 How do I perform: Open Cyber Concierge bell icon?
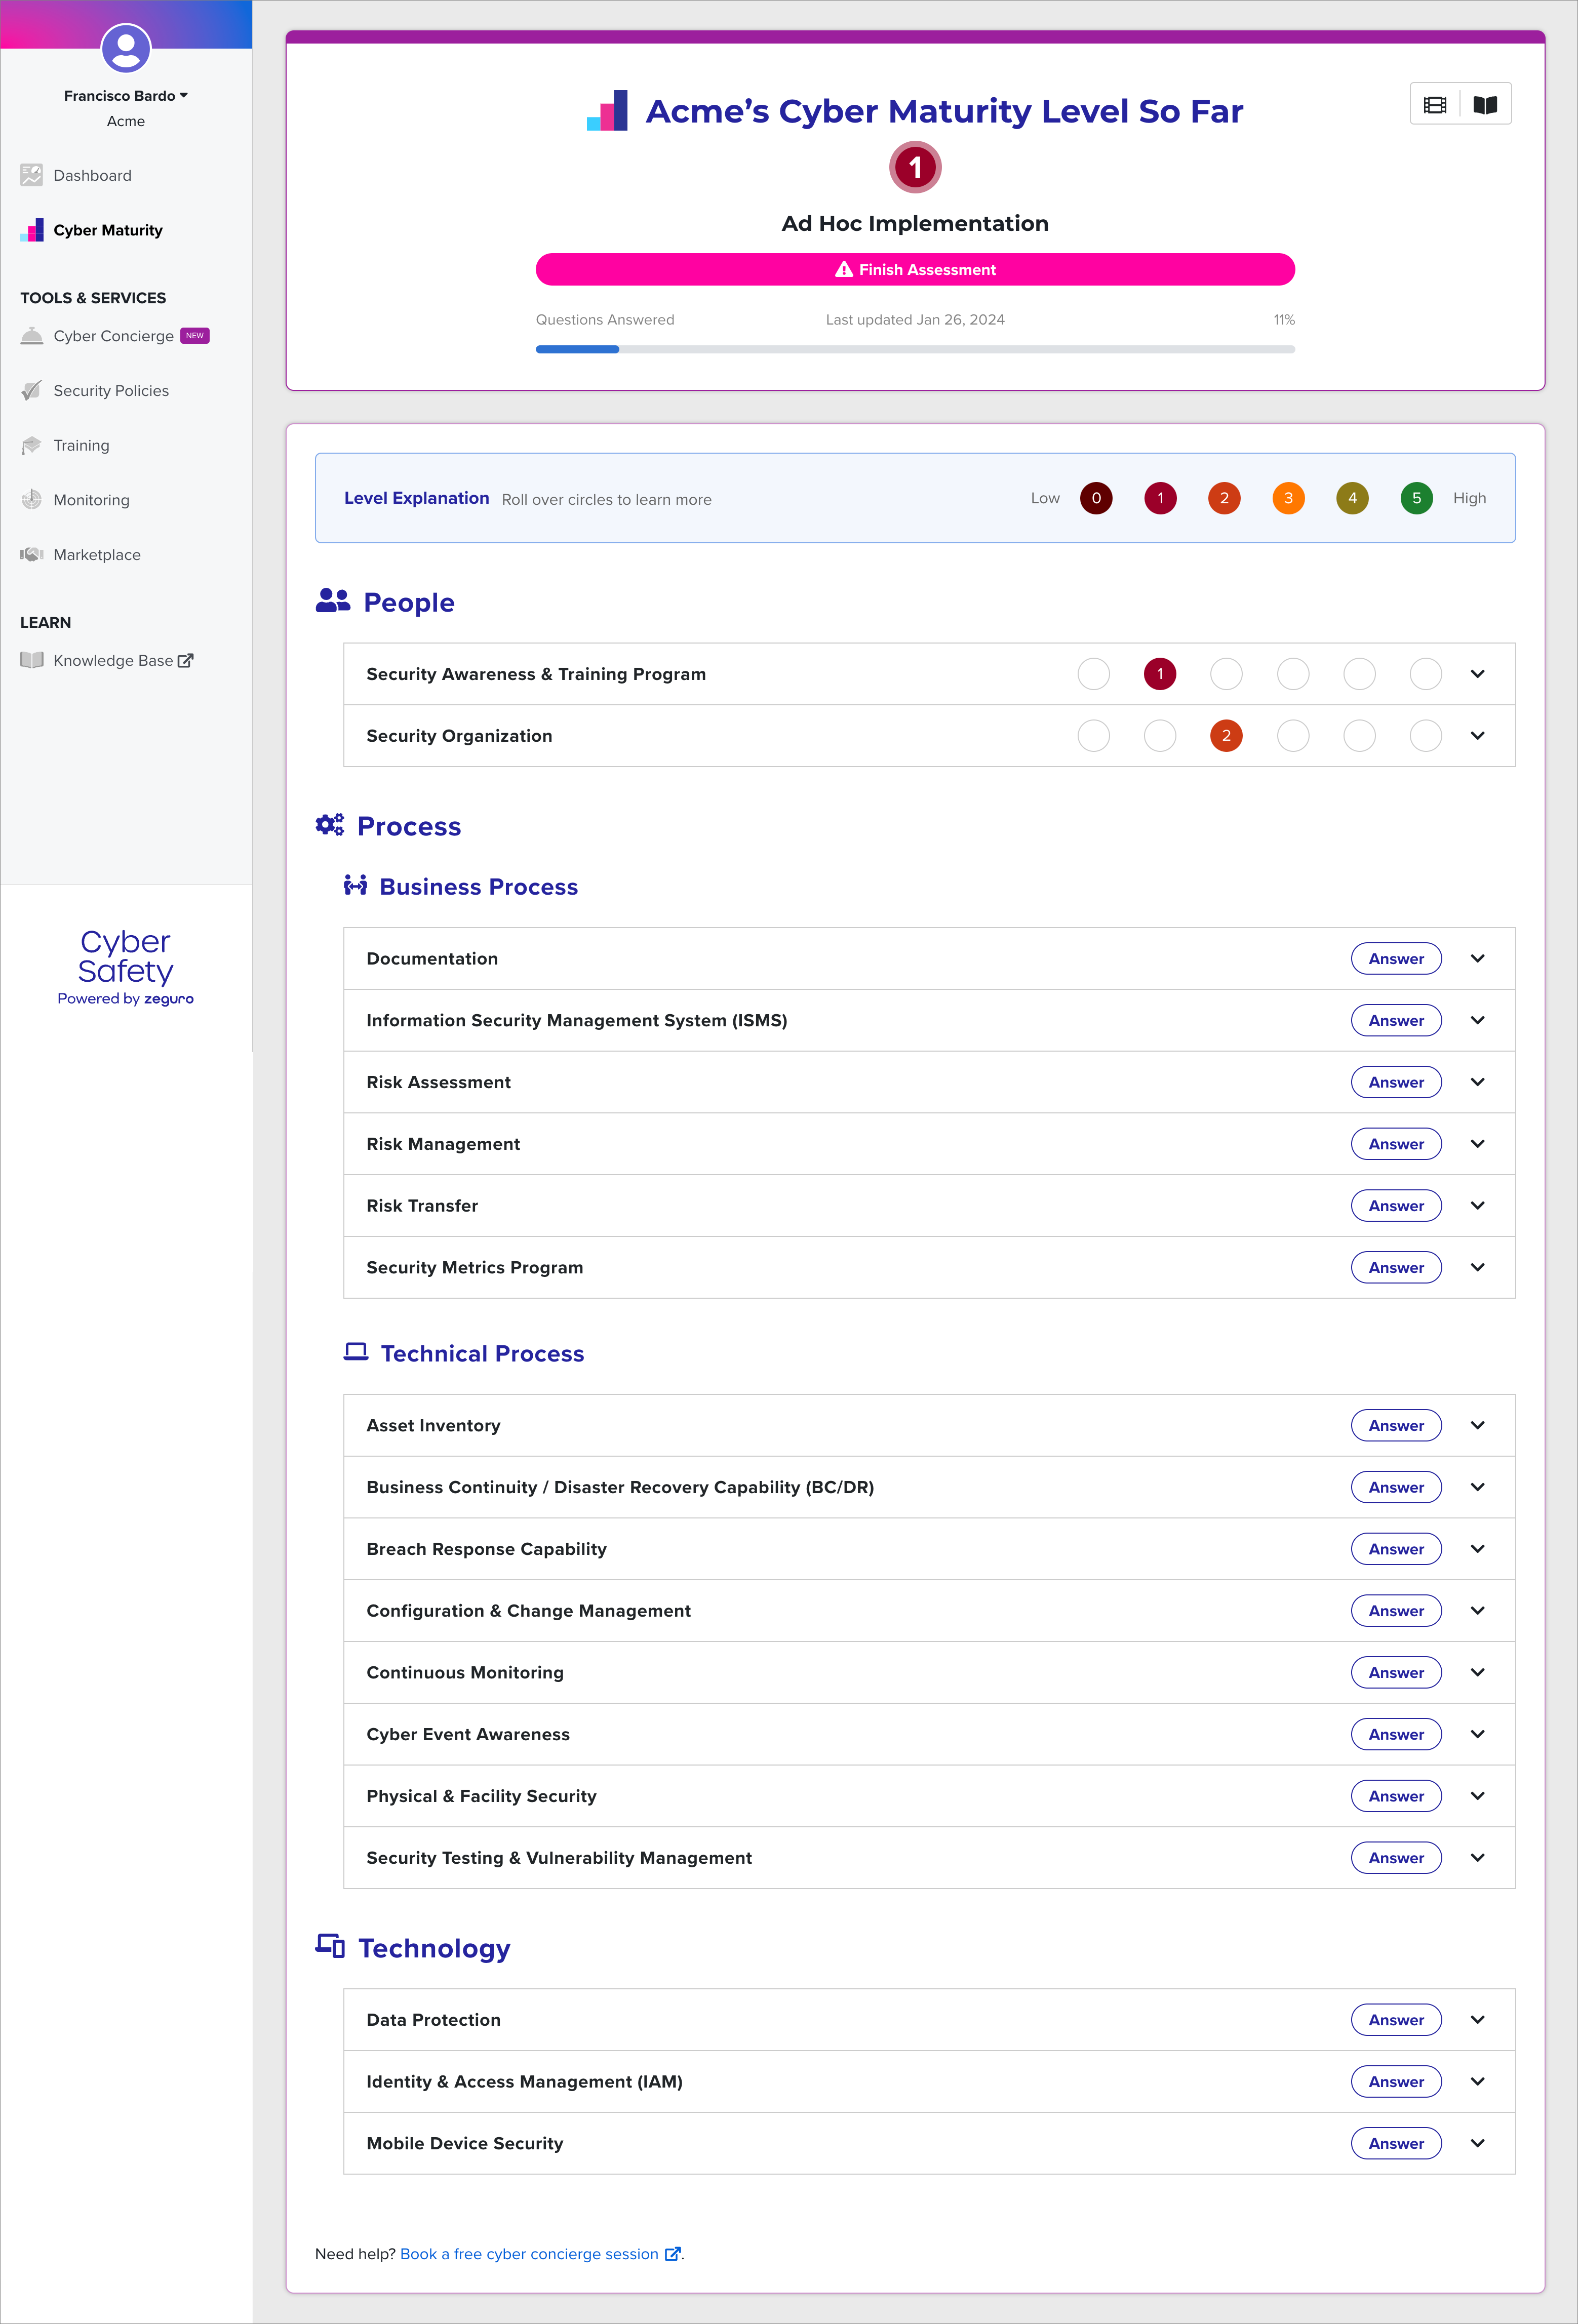(x=32, y=336)
